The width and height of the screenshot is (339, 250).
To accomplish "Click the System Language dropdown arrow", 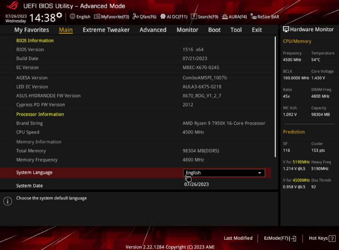I will 260,173.
